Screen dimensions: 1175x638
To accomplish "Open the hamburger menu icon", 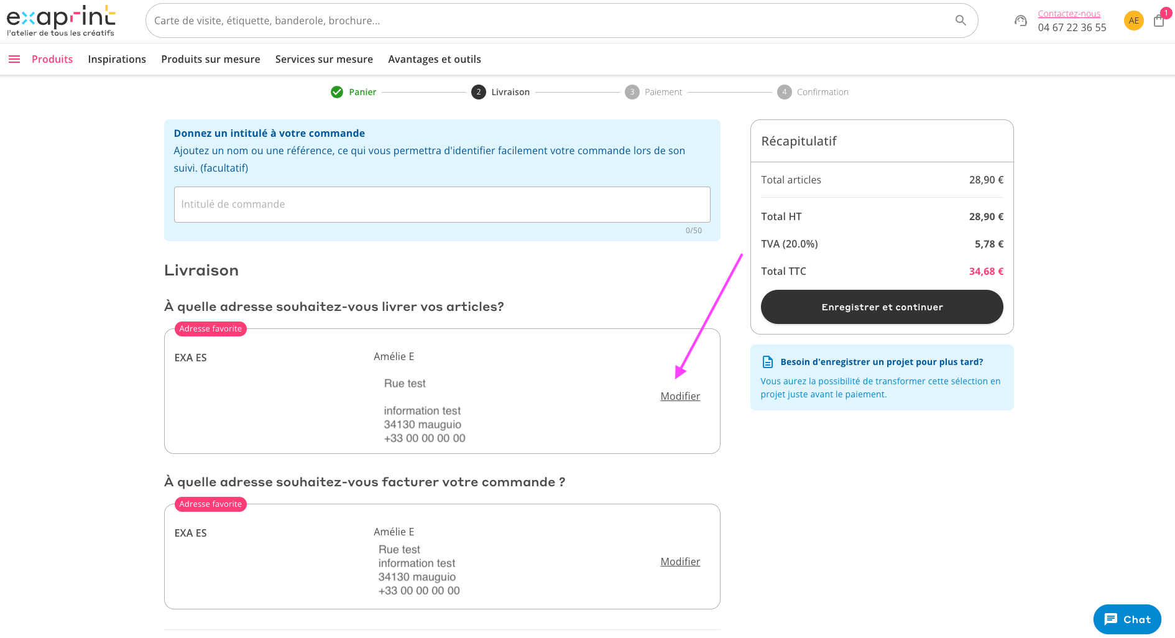I will tap(14, 59).
